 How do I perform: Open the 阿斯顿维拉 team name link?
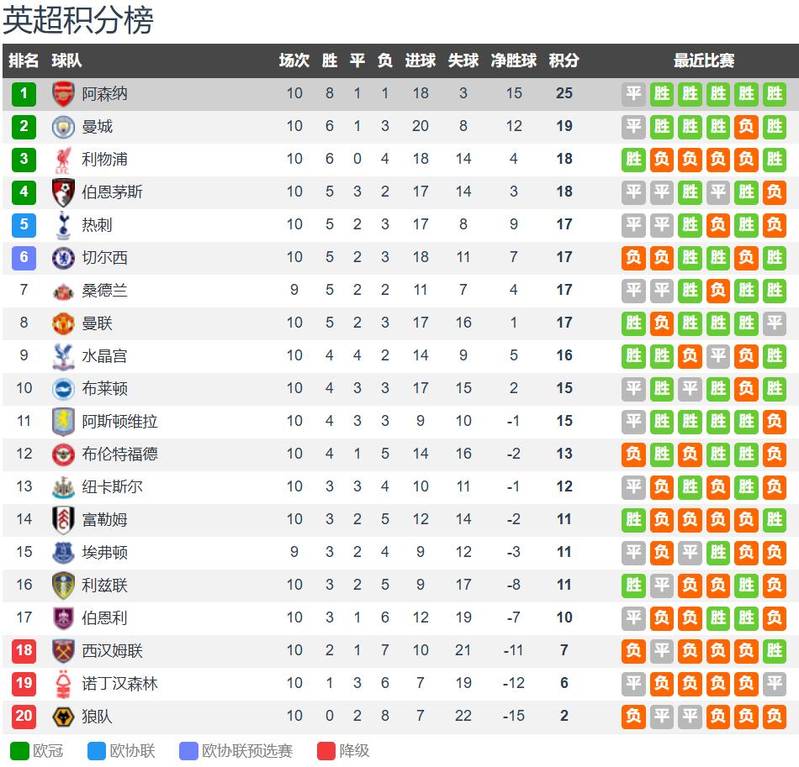[119, 421]
